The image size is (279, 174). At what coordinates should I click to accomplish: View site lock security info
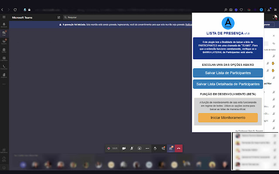[29, 10]
